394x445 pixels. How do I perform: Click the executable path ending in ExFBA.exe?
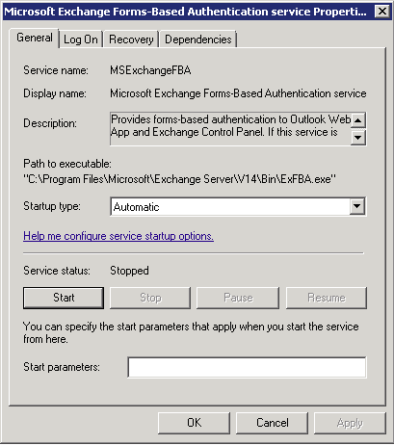click(x=180, y=179)
